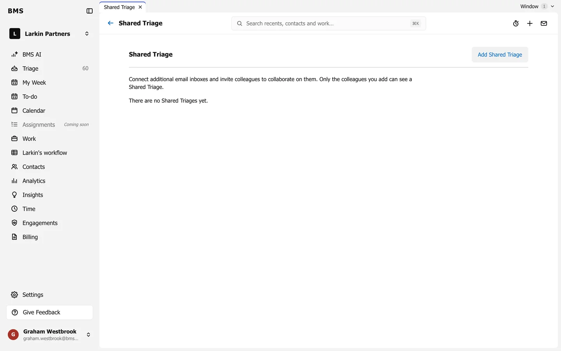Click the Give Feedback button
The image size is (561, 351).
[x=49, y=312]
